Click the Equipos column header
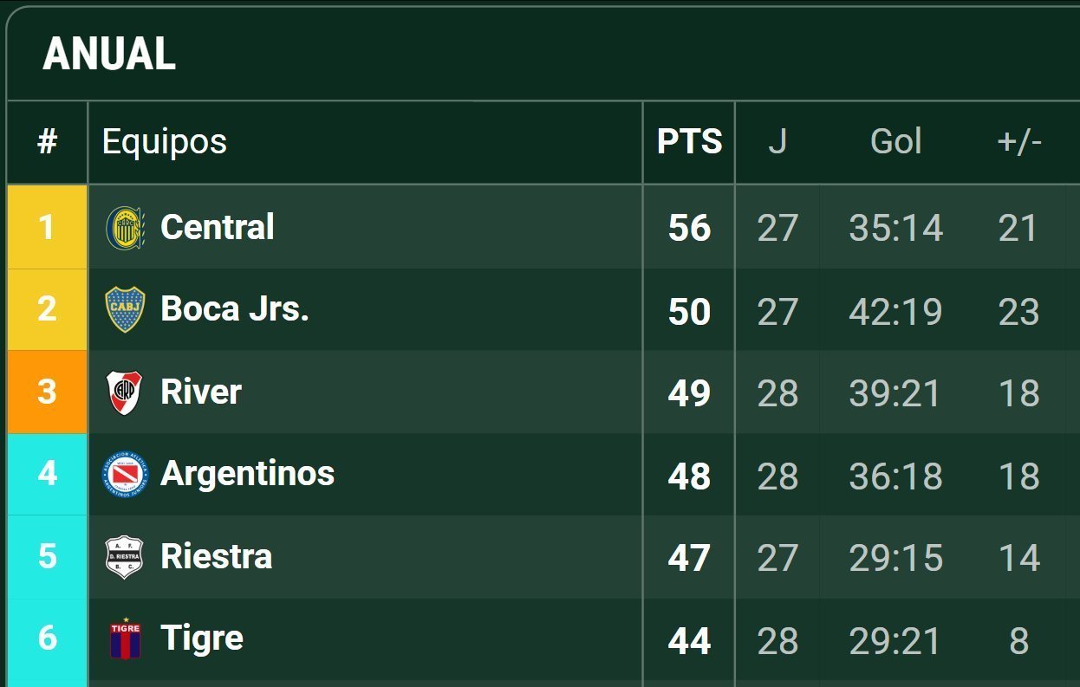1080x687 pixels. click(x=165, y=142)
